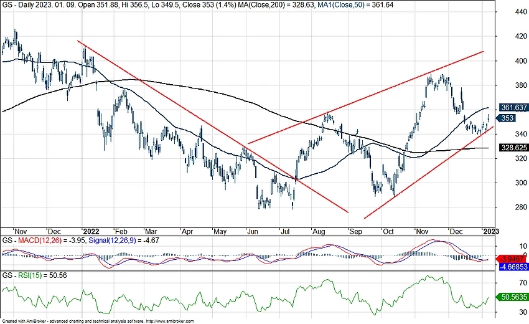The width and height of the screenshot is (529, 324).
Task: Click the 380 price axis label
Action: tap(521, 85)
